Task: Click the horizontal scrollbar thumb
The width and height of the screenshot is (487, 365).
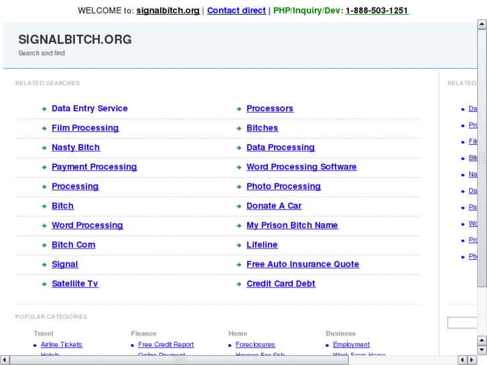Action: (x=180, y=360)
